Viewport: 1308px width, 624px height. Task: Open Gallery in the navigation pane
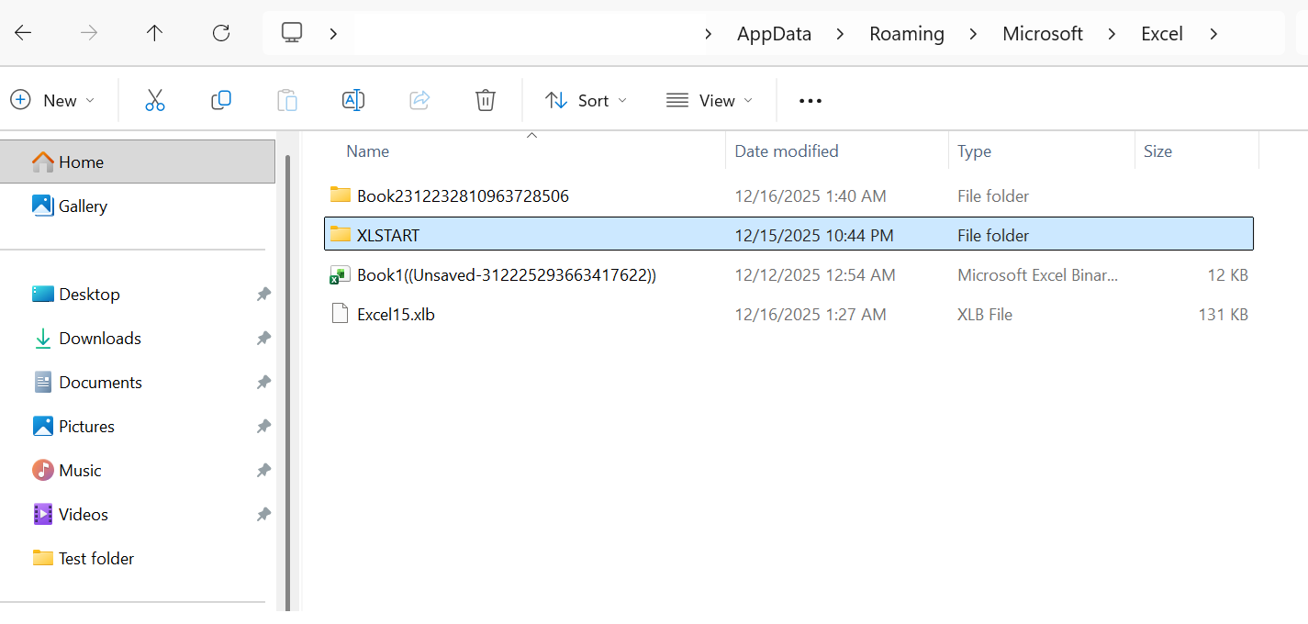[83, 206]
